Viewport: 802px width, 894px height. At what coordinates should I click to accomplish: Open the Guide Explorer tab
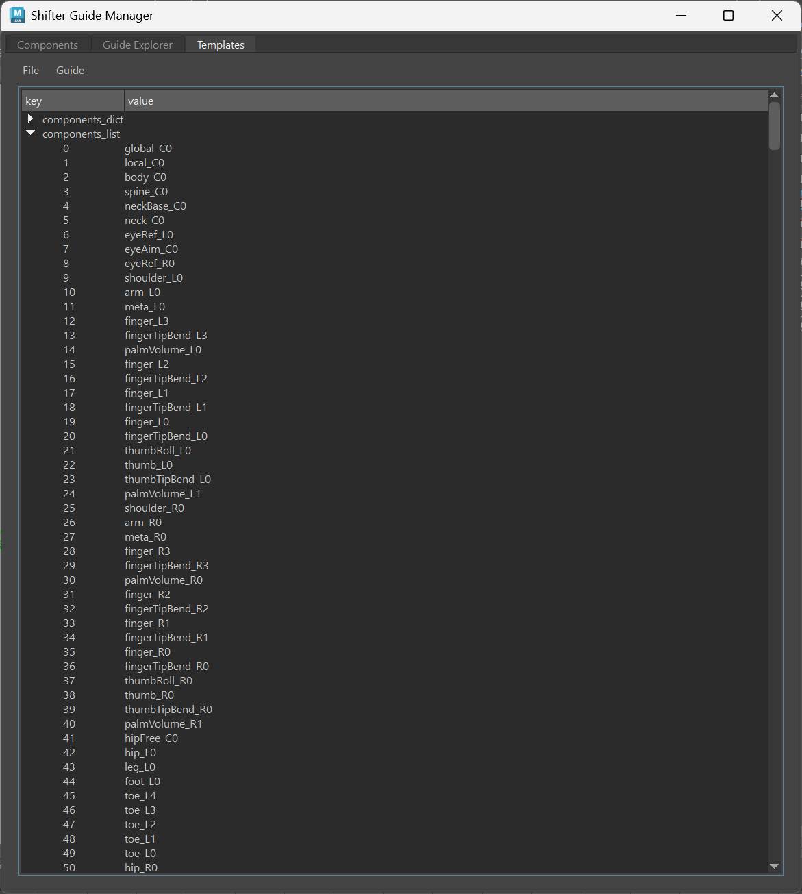point(138,45)
